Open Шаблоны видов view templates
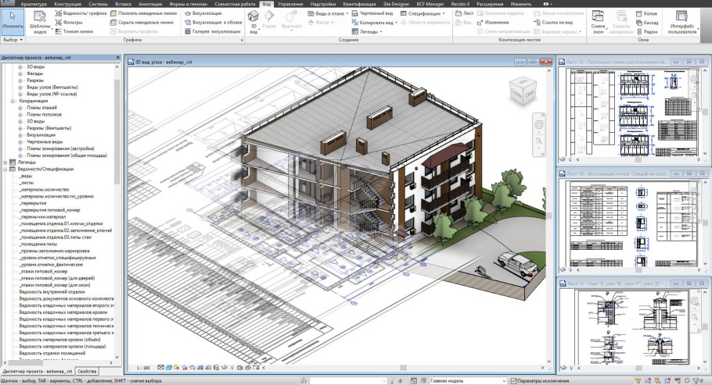 tap(40, 23)
